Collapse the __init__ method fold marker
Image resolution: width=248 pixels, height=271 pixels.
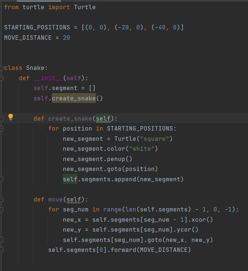pyautogui.click(x=1, y=78)
